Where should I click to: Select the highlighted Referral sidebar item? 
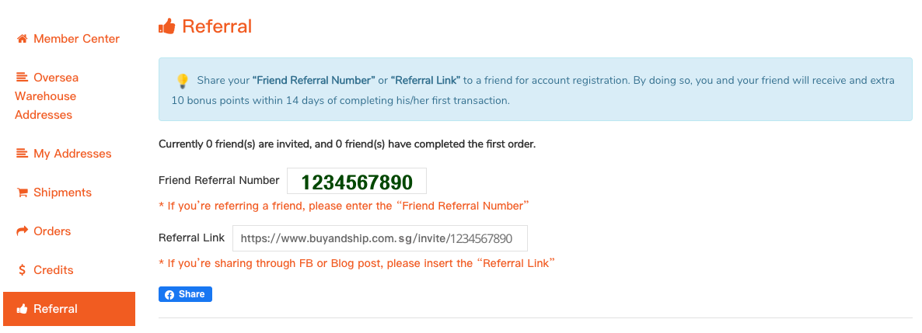[68, 309]
